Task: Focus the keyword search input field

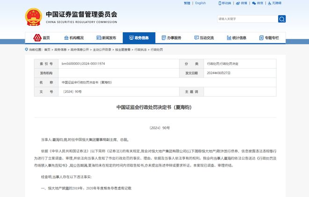Action: [x=248, y=19]
